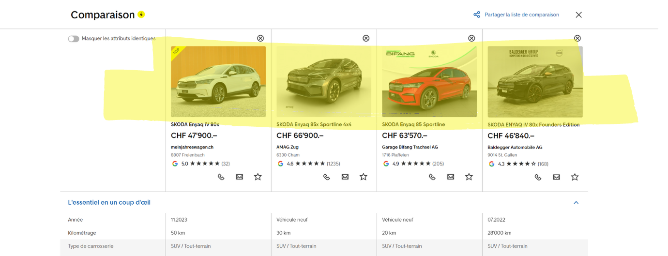Remove SKODA Enyaq iV 80x from comparison
Screen dimensions: 668x256
pos(260,38)
